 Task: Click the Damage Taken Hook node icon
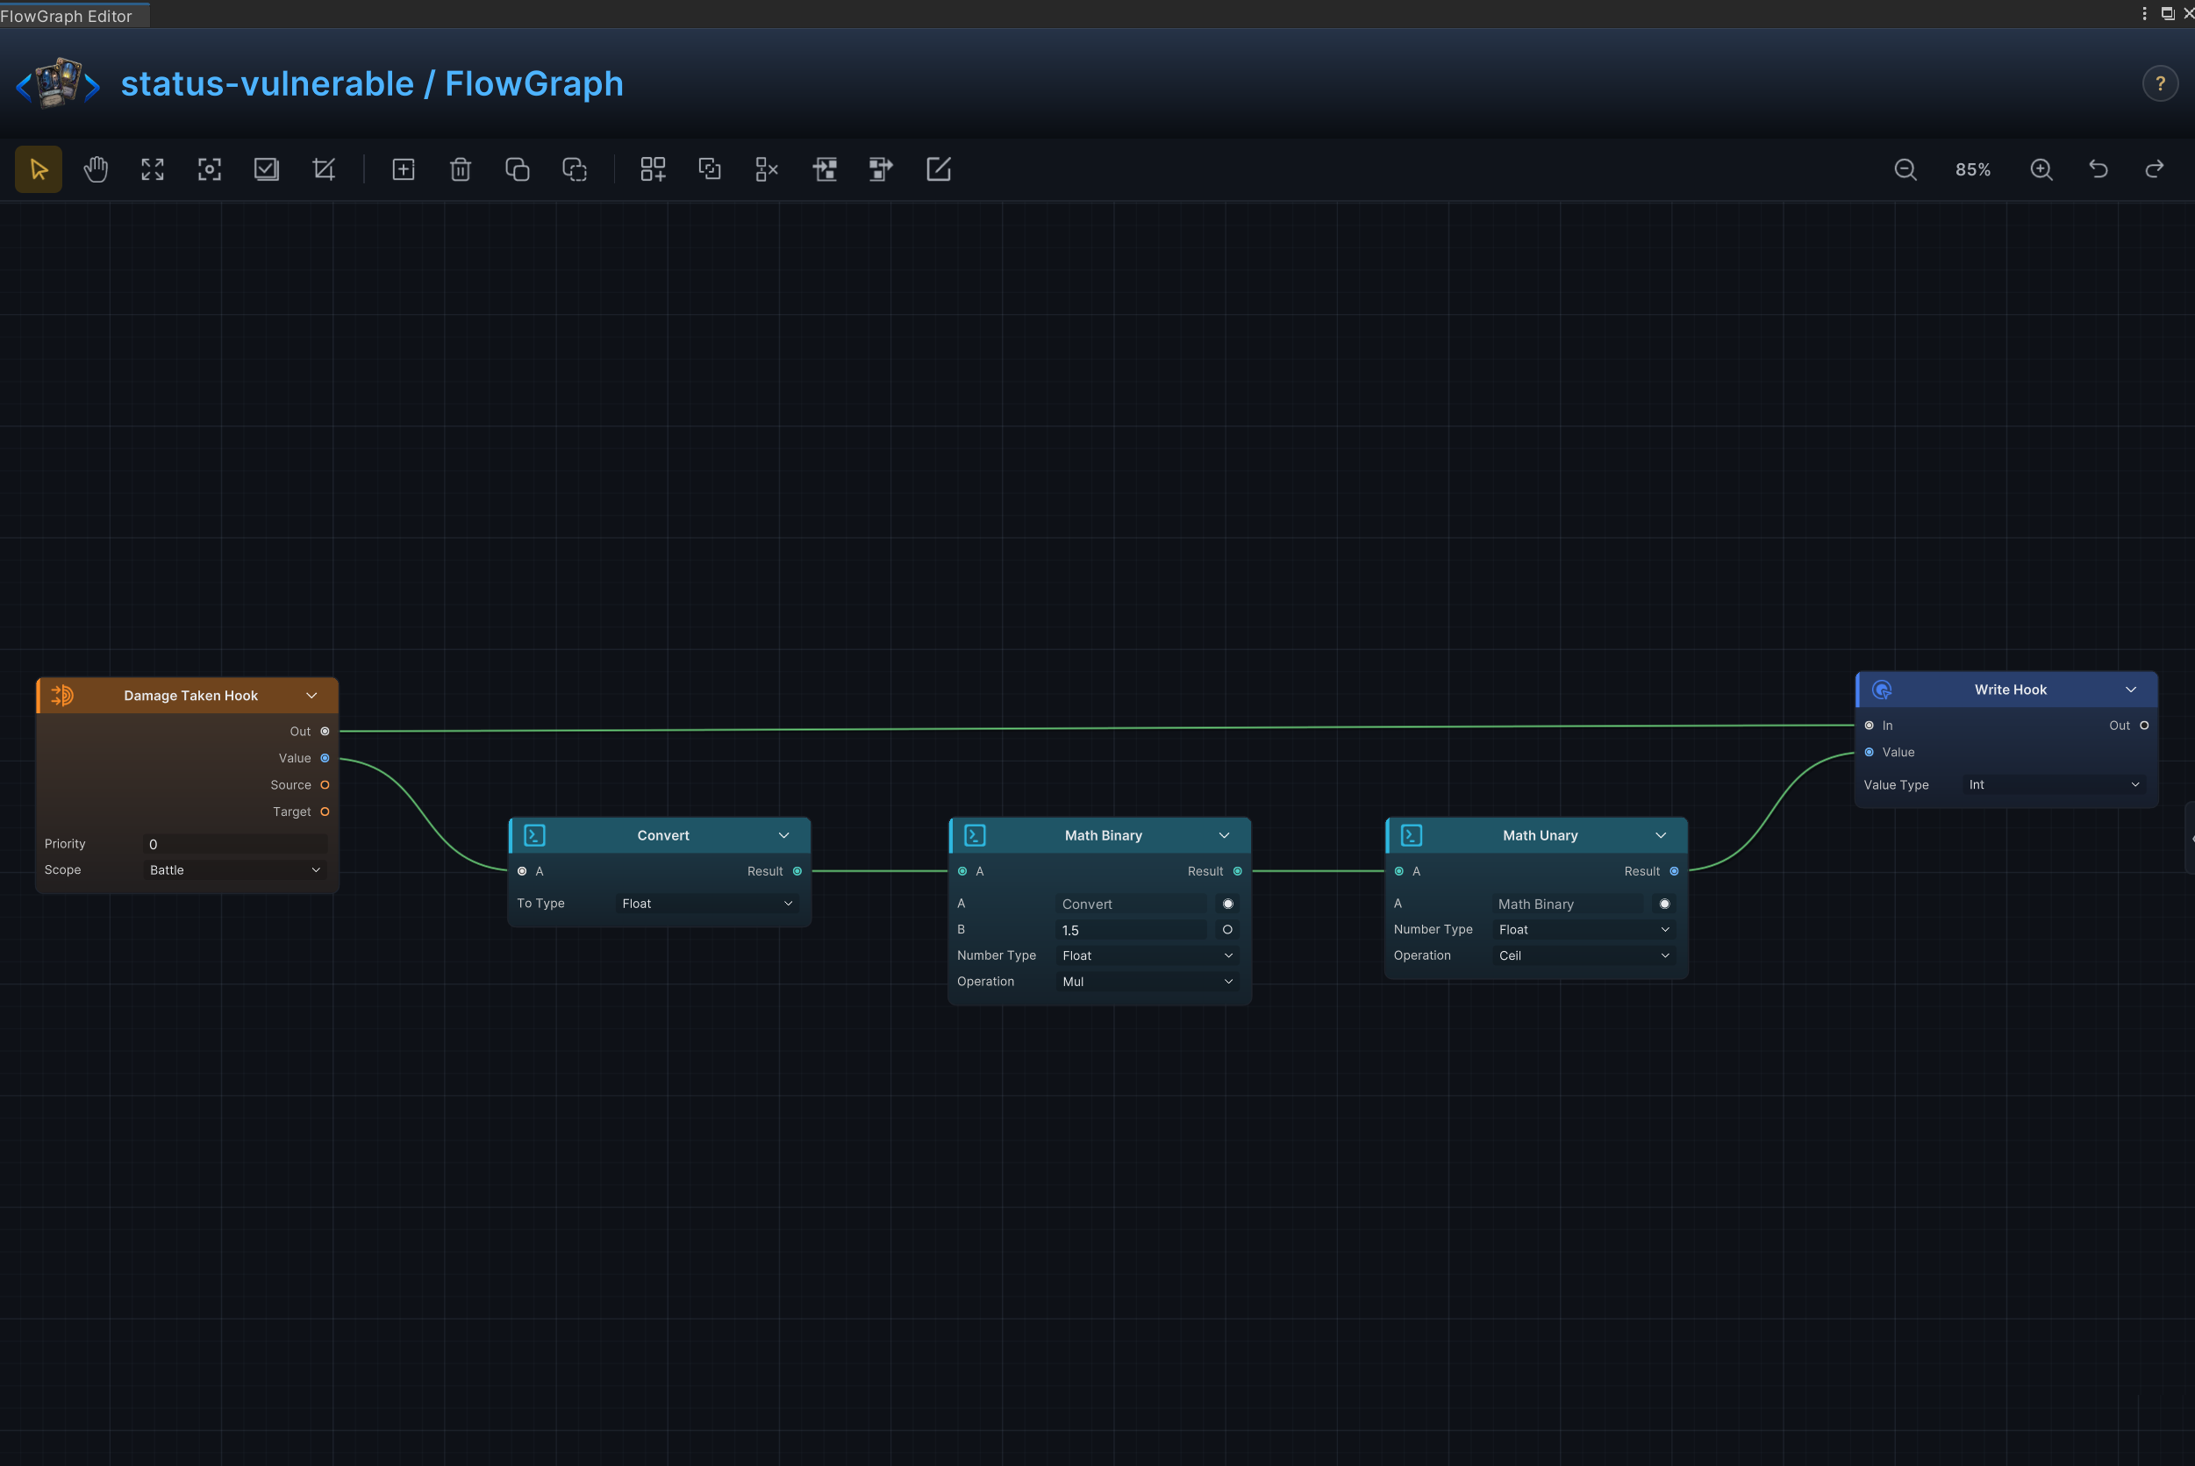coord(61,696)
